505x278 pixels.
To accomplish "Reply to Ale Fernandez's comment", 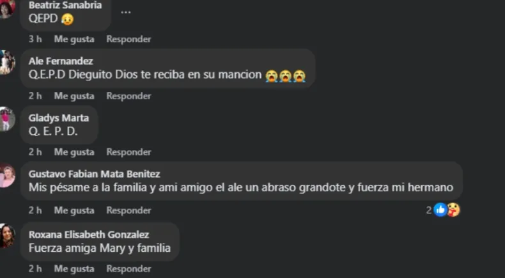I will click(x=129, y=96).
